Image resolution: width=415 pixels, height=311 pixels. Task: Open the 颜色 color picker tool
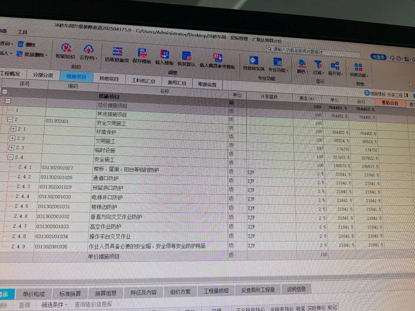(302, 67)
